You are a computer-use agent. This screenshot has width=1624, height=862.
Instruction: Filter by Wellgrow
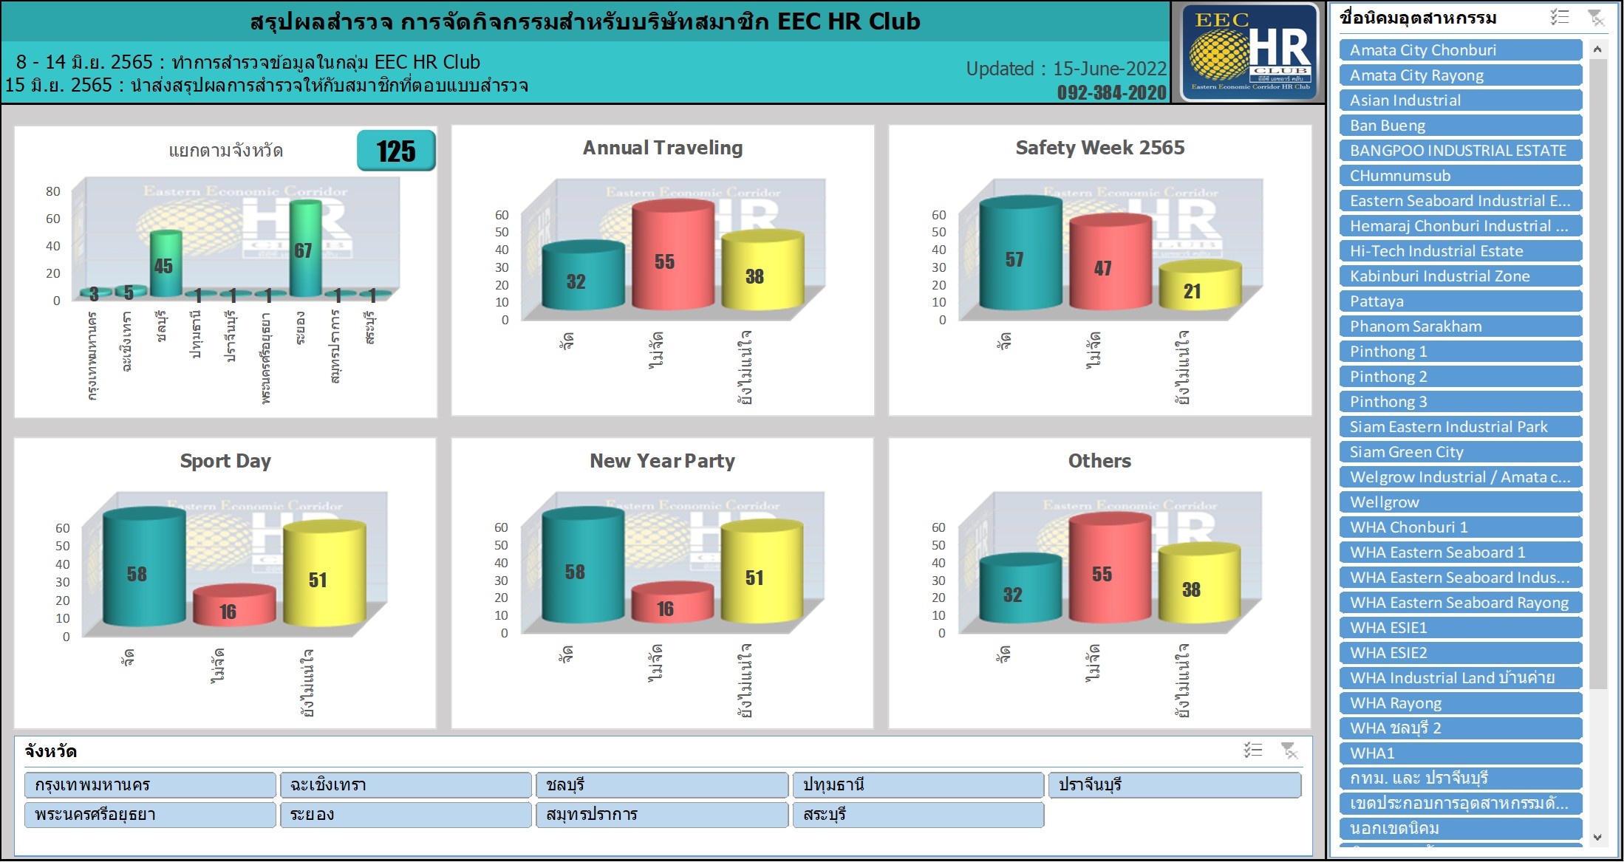point(1461,502)
